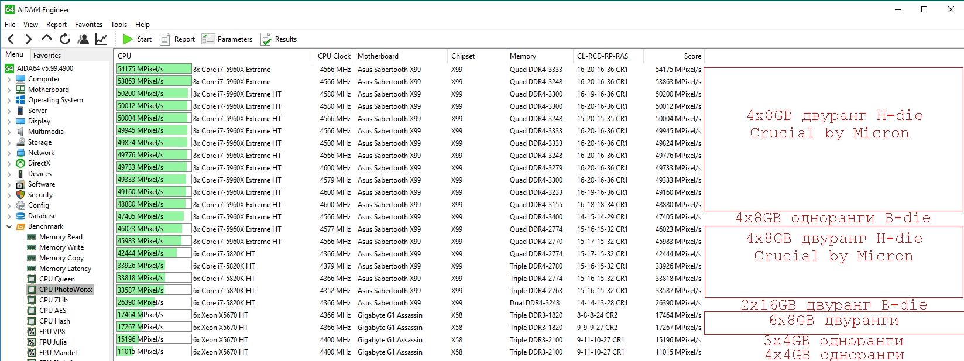Show benchmark Results from toolbar

coord(279,39)
